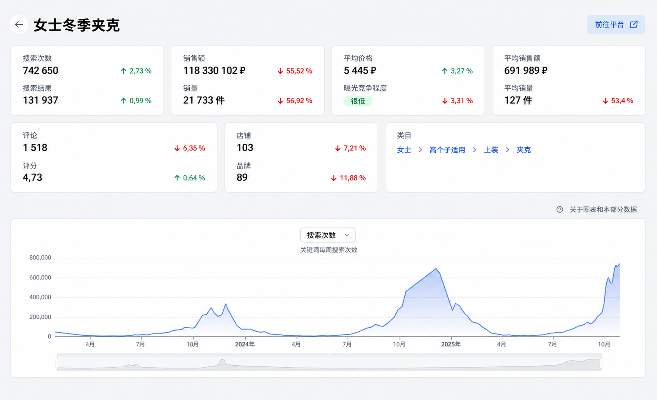Click the 800,000 y-axis label
Screen dimensions: 657x400
click(x=40, y=258)
